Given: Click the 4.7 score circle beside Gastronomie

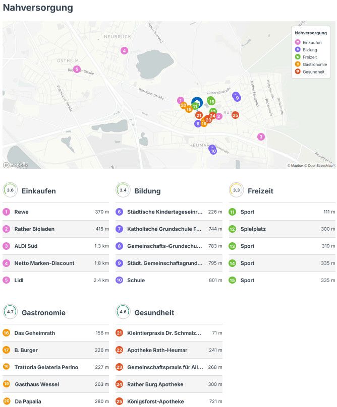Looking at the screenshot, I should point(10,312).
